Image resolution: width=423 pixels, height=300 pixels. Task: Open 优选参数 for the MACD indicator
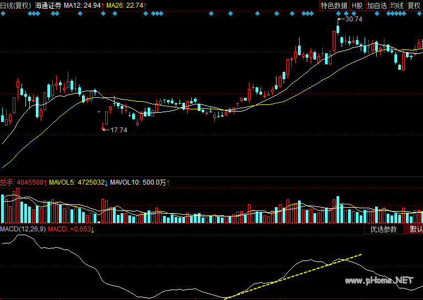pos(383,229)
